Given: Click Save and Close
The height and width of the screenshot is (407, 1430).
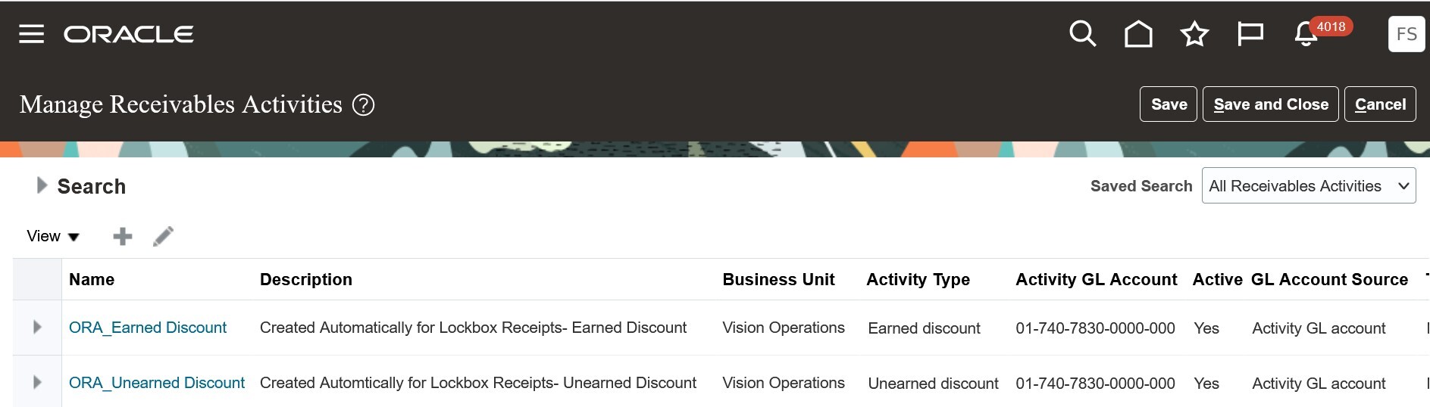Looking at the screenshot, I should point(1271,104).
